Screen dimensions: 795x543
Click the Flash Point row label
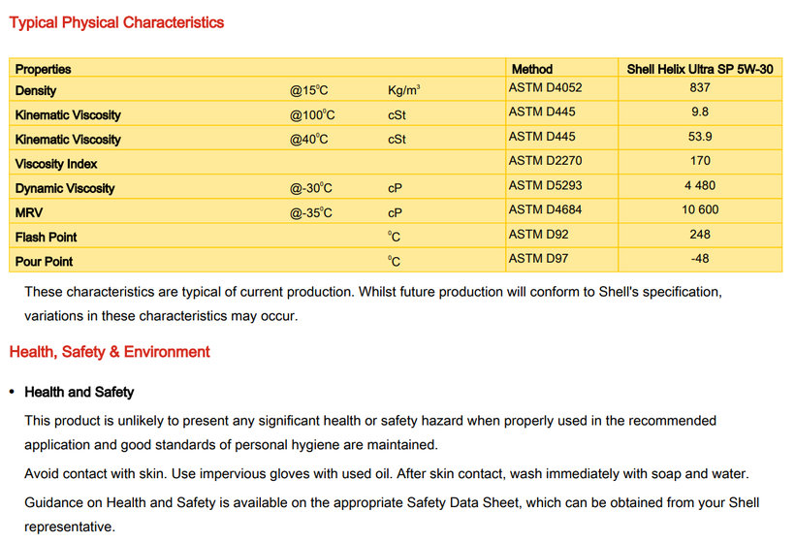[46, 237]
